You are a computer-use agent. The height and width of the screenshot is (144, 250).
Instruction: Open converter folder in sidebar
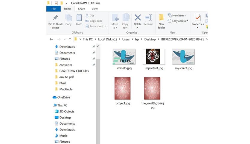click(63, 65)
